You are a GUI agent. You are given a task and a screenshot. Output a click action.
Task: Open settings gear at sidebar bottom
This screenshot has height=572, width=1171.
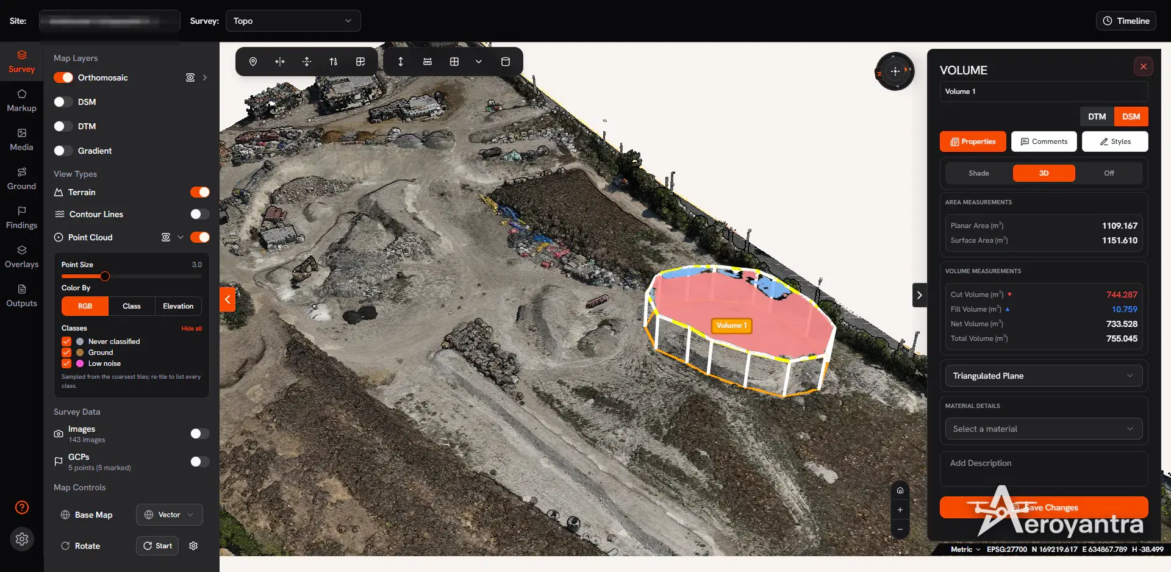22,539
